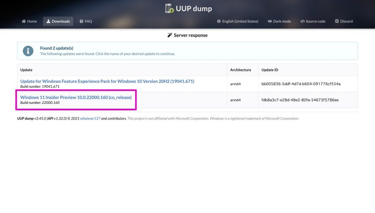Toggle Dark mode
Viewport: 375px width, 213px height.
click(x=280, y=21)
